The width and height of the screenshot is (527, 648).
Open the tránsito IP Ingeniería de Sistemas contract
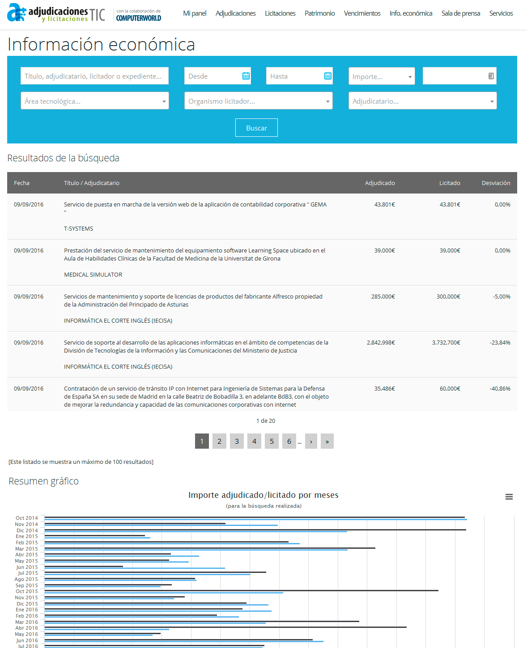click(196, 396)
